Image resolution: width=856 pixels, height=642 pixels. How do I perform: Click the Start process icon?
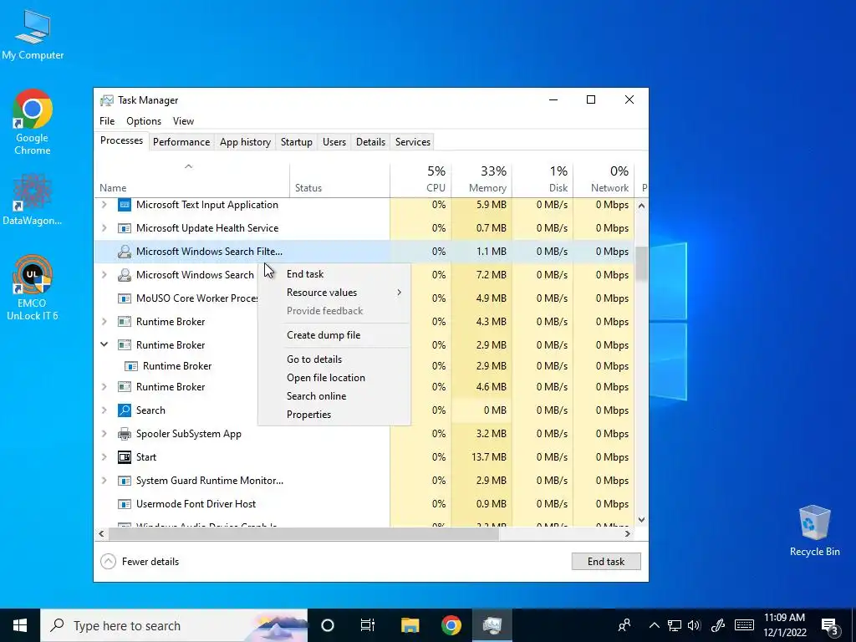pos(125,457)
